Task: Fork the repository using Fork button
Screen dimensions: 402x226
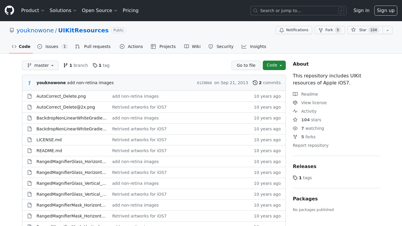Action: [329, 30]
